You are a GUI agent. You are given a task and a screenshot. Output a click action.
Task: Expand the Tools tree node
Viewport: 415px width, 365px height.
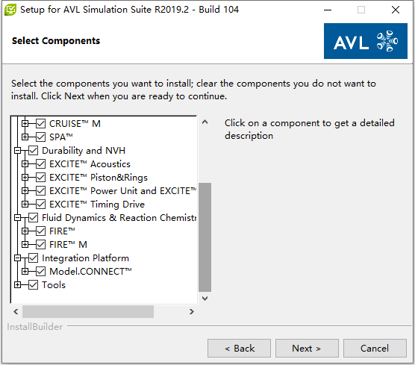[x=17, y=285]
